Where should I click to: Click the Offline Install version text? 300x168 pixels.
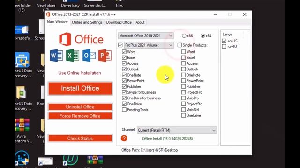167,139
